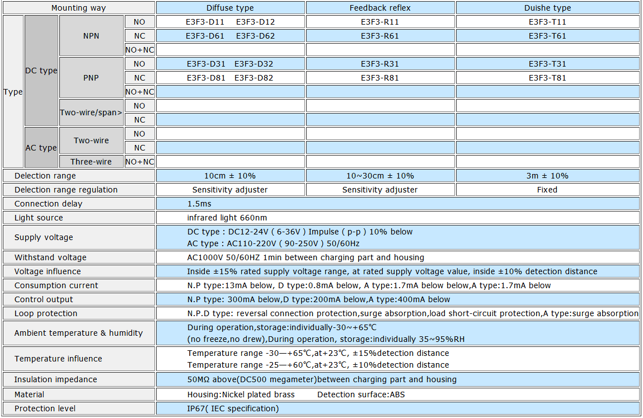This screenshot has height=418, width=643.
Task: Select the 'N.P type: 300mA below' output text
Action: [x=234, y=299]
